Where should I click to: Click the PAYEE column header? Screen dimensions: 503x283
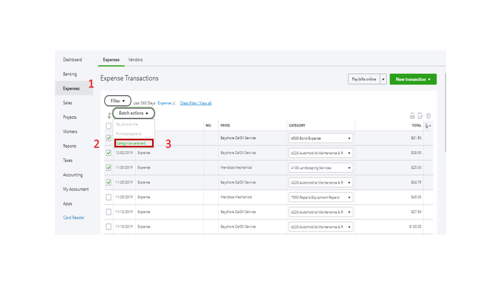pos(225,125)
